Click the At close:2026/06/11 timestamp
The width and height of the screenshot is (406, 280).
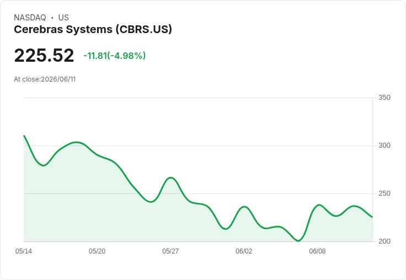[45, 79]
